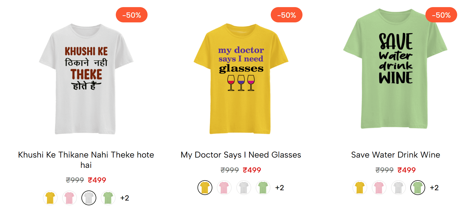This screenshot has width=468, height=215.
Task: Expand the +2 extra colors for Khushi Ke Thikane
Action: [x=125, y=198]
